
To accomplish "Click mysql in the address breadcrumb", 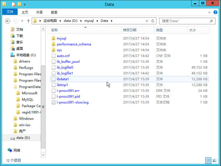I will tap(89, 21).
